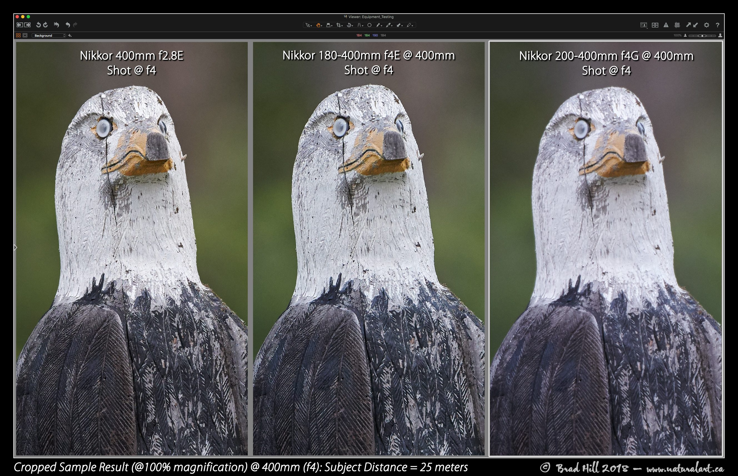Open help with the question mark
The image size is (738, 476).
click(x=718, y=25)
